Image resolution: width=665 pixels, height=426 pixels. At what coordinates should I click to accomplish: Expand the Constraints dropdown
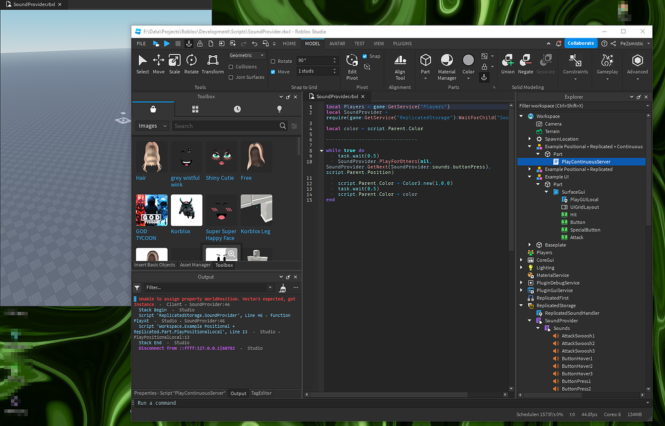coord(576,79)
